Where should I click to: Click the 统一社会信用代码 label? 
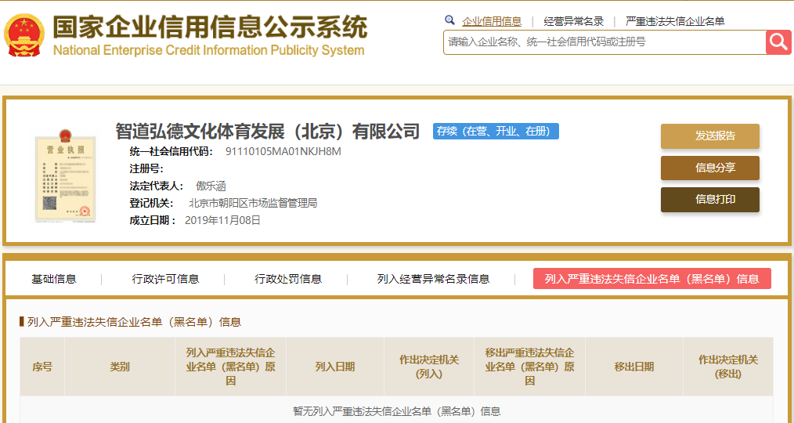pos(171,151)
